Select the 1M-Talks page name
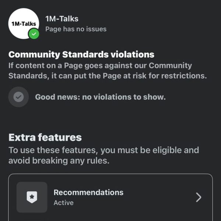This screenshot has width=221, height=221. pyautogui.click(x=62, y=19)
